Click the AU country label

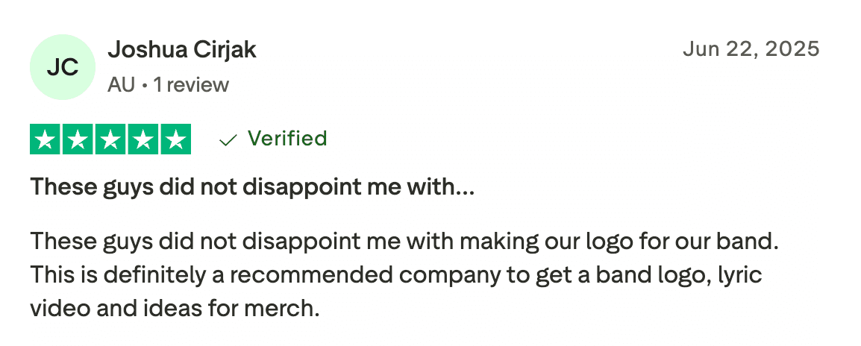(121, 85)
